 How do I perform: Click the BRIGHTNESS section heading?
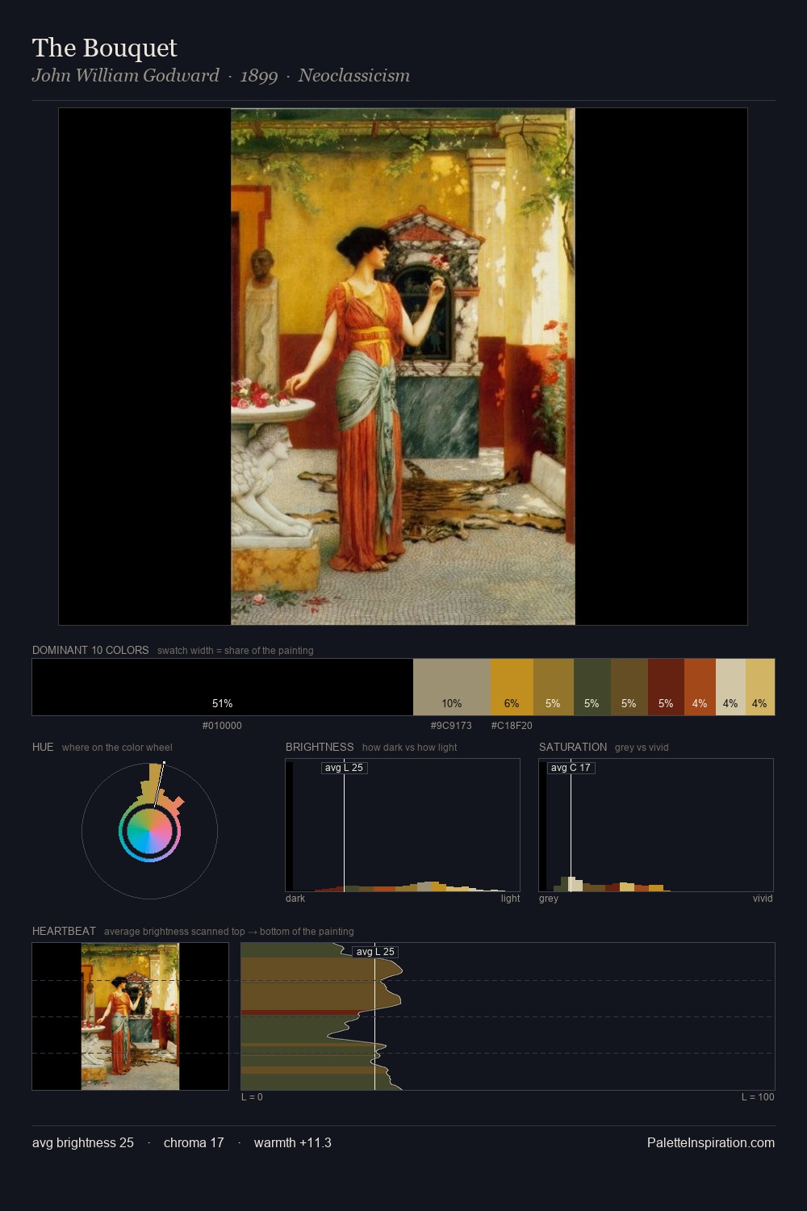[320, 747]
